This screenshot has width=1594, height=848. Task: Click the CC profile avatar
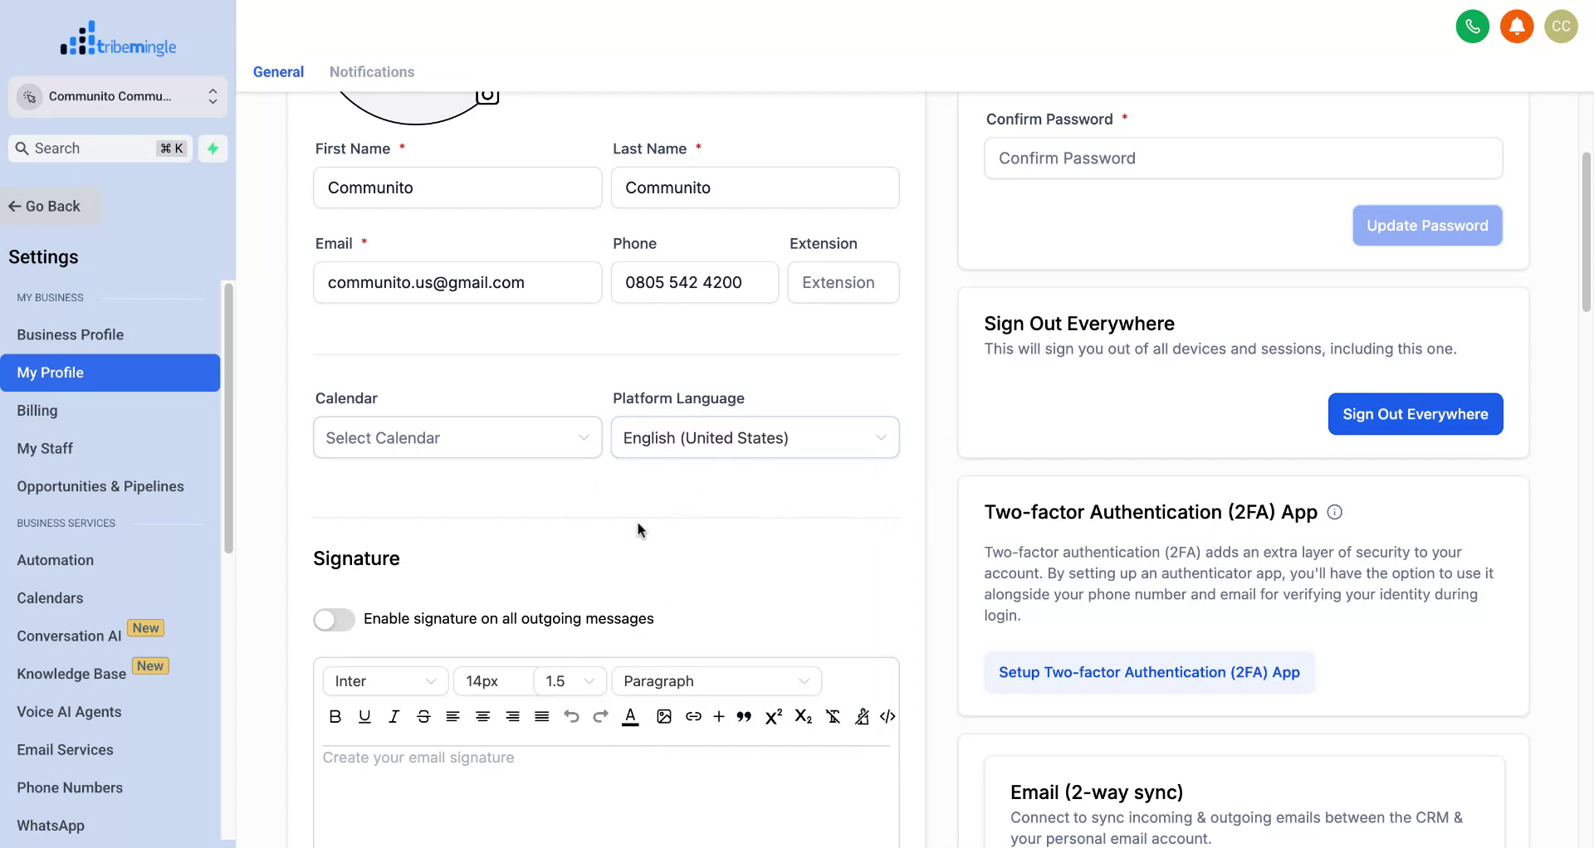[x=1561, y=26]
